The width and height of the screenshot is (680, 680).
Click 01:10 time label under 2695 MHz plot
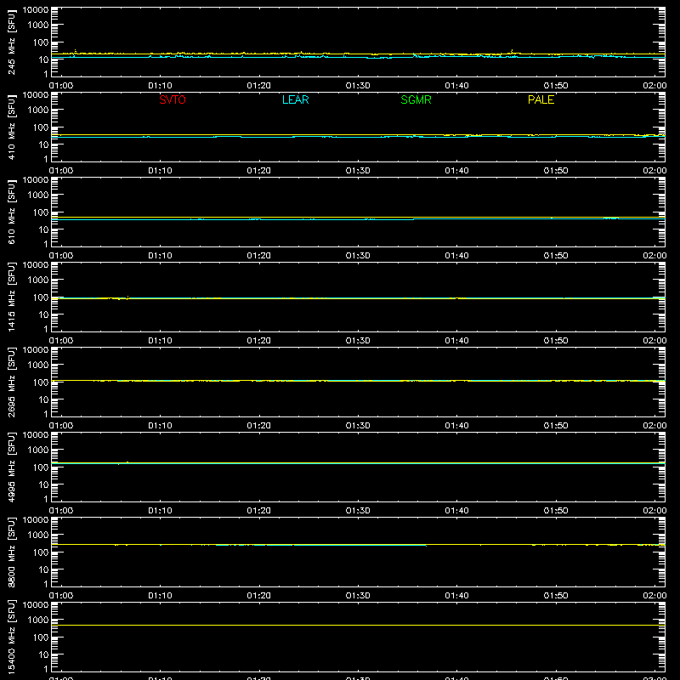coord(160,426)
